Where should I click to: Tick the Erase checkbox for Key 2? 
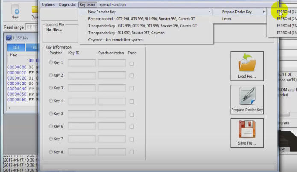tap(132, 75)
